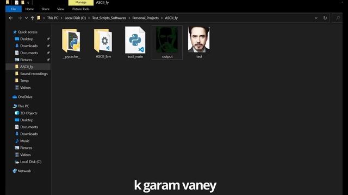Click the folder icon in address bar
The image size is (348, 195).
pyautogui.click(x=39, y=18)
